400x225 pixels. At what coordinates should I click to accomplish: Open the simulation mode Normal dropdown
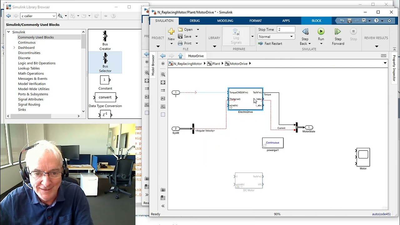pos(276,37)
